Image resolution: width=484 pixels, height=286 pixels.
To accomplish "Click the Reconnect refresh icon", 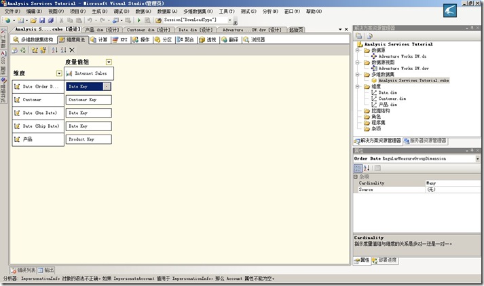I will click(23, 50).
